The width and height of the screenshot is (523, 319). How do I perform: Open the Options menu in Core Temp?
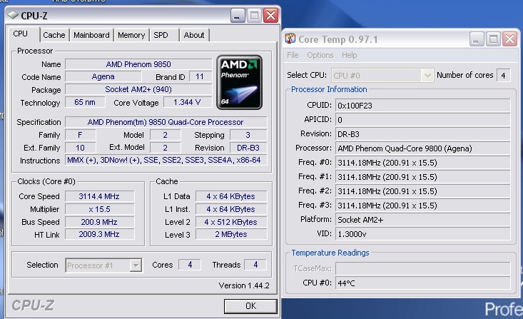[320, 55]
